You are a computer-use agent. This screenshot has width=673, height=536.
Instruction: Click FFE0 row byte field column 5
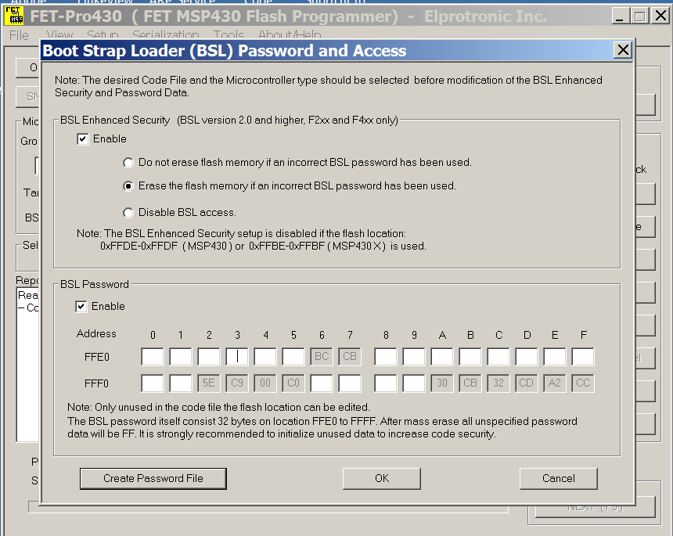point(293,357)
